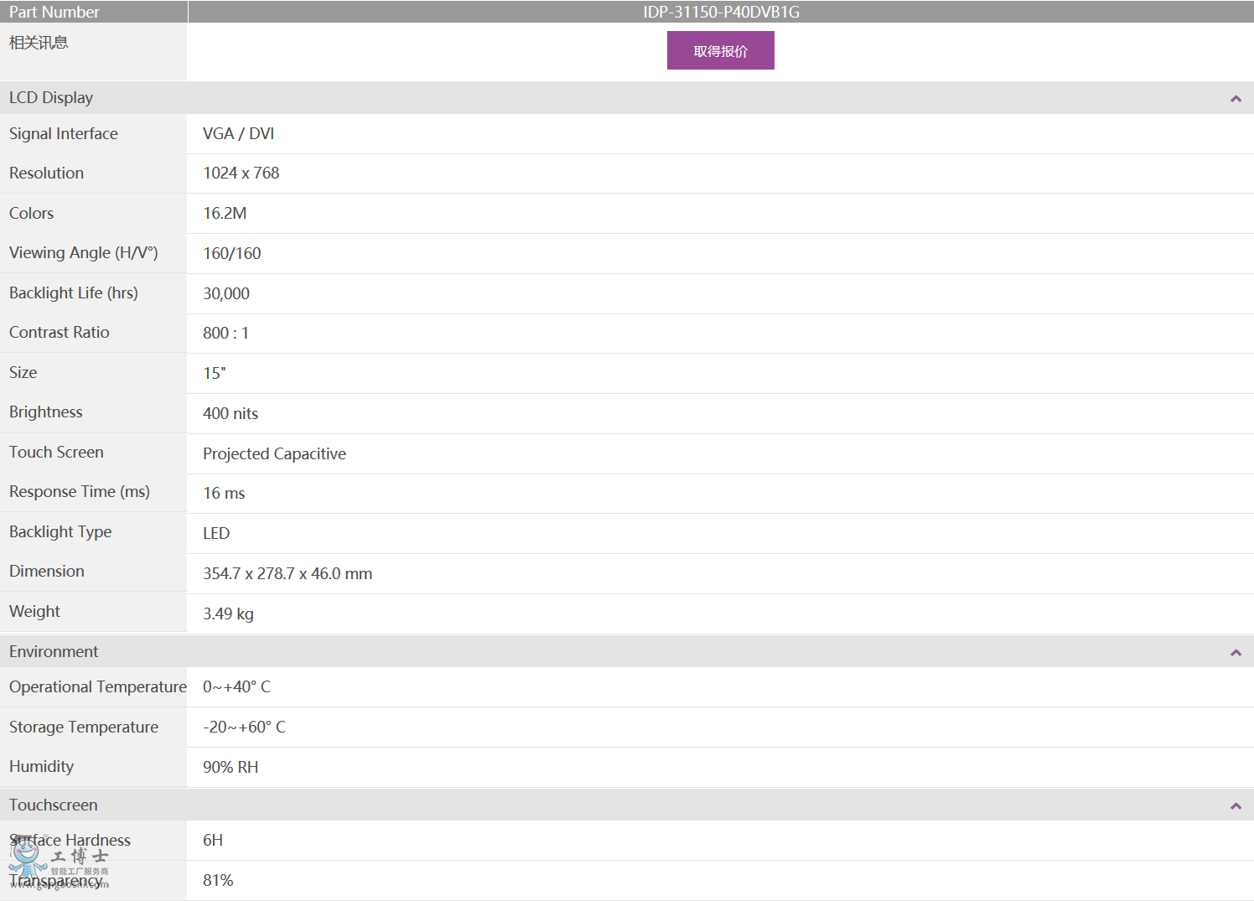
Task: Select the part number IDP-31150-P40DVB1G header
Action: 721,12
